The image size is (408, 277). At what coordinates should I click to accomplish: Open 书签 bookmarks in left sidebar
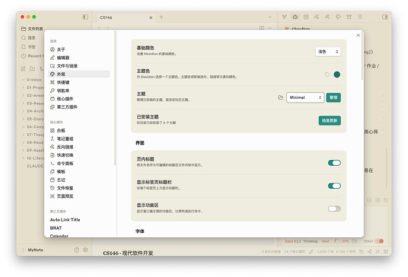(28, 47)
